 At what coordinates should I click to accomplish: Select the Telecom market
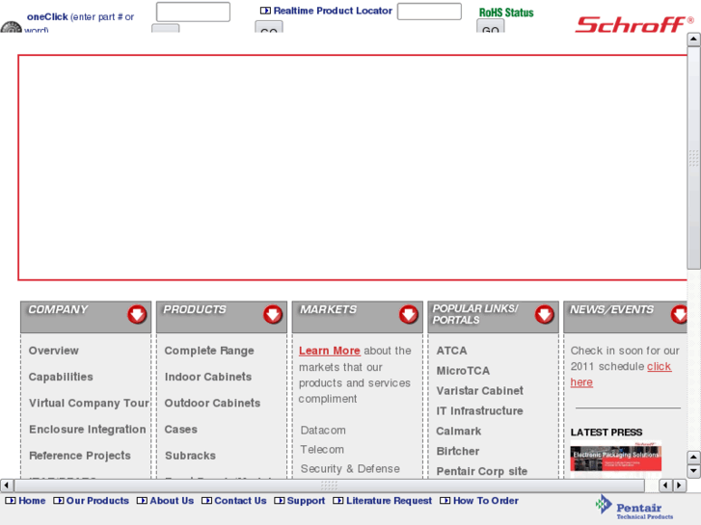(x=322, y=450)
